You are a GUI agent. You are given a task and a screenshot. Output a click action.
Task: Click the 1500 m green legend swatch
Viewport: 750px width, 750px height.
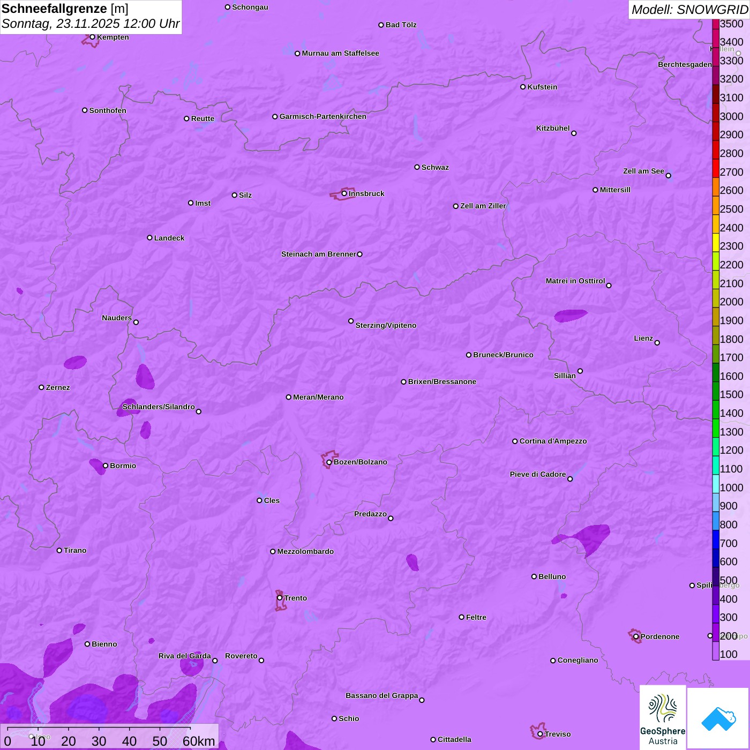point(716,391)
